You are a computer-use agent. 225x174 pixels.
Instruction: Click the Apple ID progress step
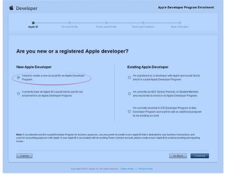point(33,25)
